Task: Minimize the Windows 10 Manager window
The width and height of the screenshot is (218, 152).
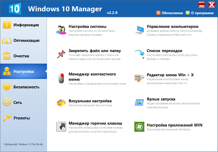Action: coord(202,5)
